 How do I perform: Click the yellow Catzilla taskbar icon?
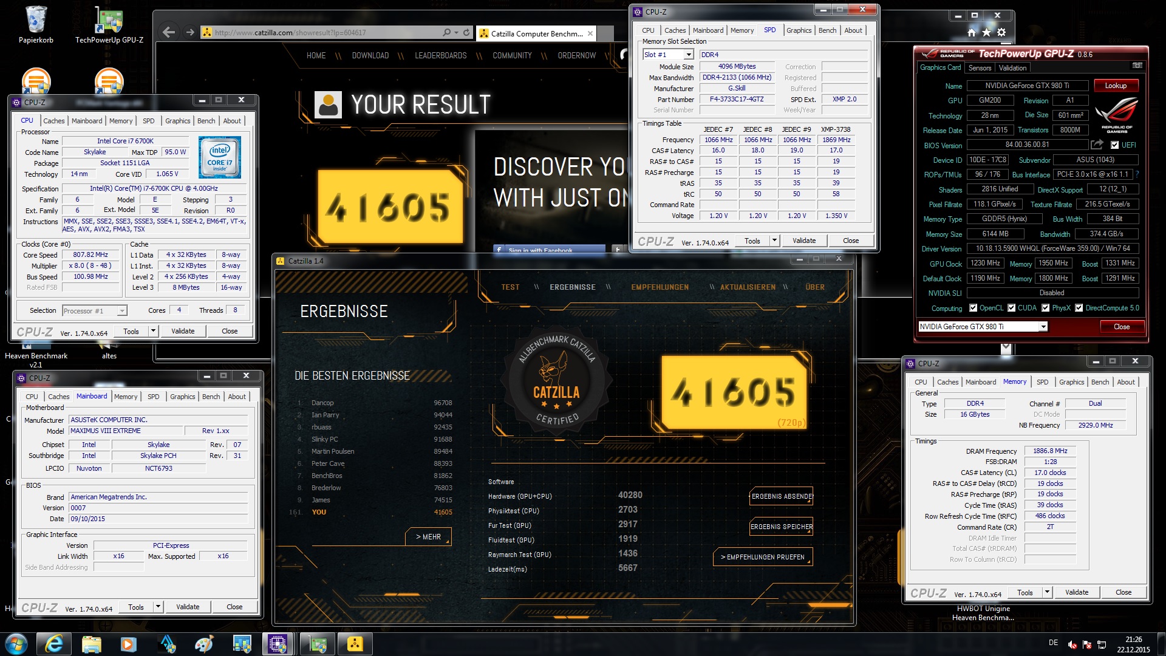pos(355,644)
